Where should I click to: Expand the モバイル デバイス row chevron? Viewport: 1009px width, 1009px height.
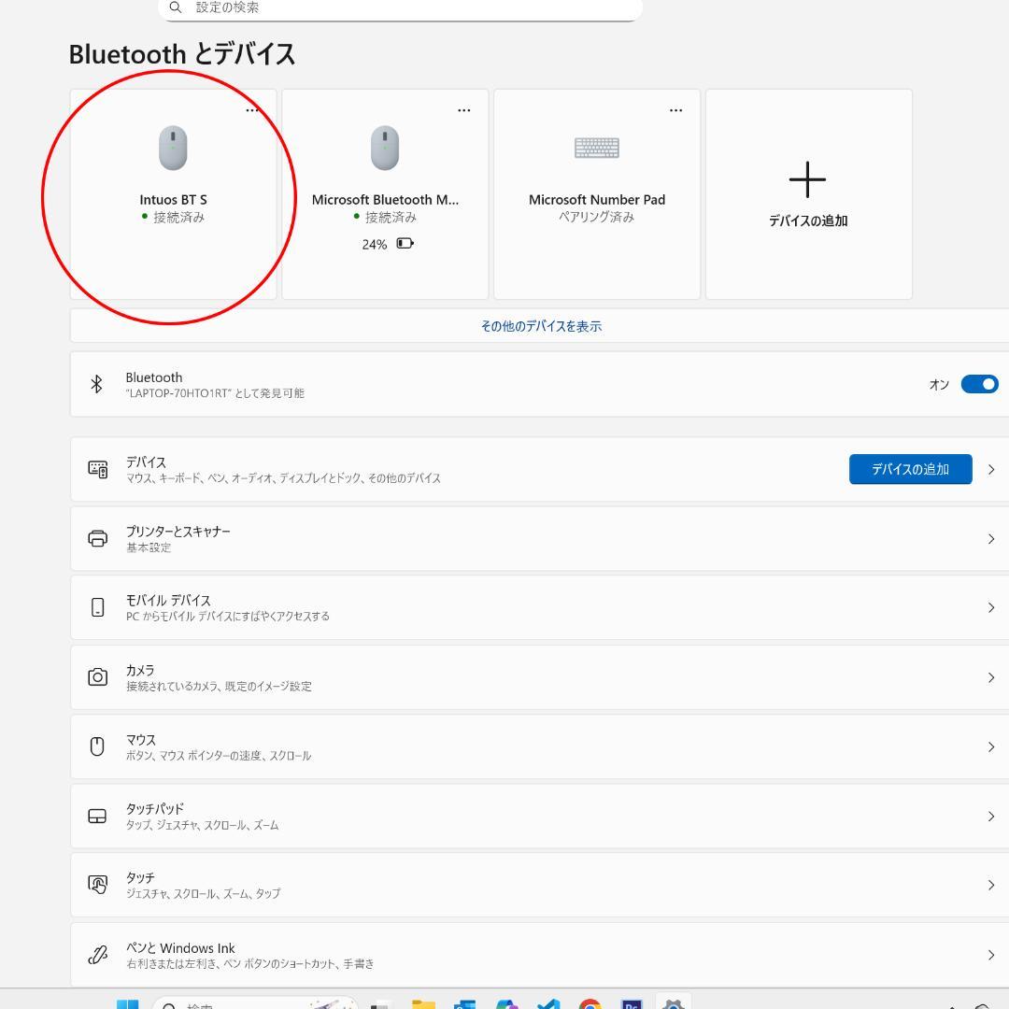(x=991, y=607)
